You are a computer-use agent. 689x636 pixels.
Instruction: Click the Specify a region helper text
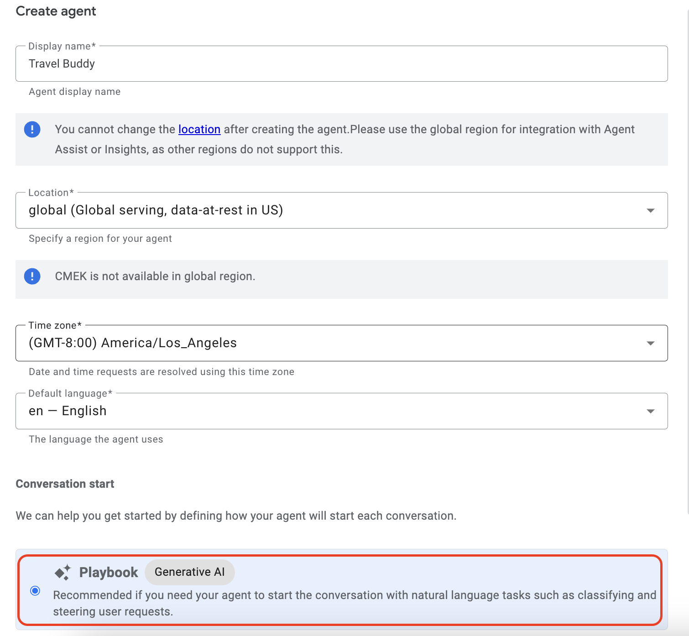tap(100, 238)
